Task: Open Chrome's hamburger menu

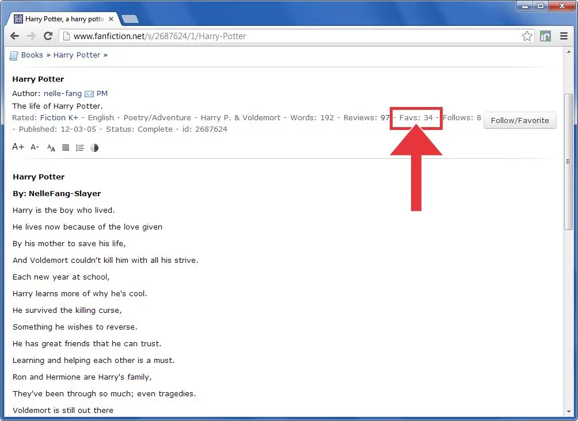Action: 564,36
